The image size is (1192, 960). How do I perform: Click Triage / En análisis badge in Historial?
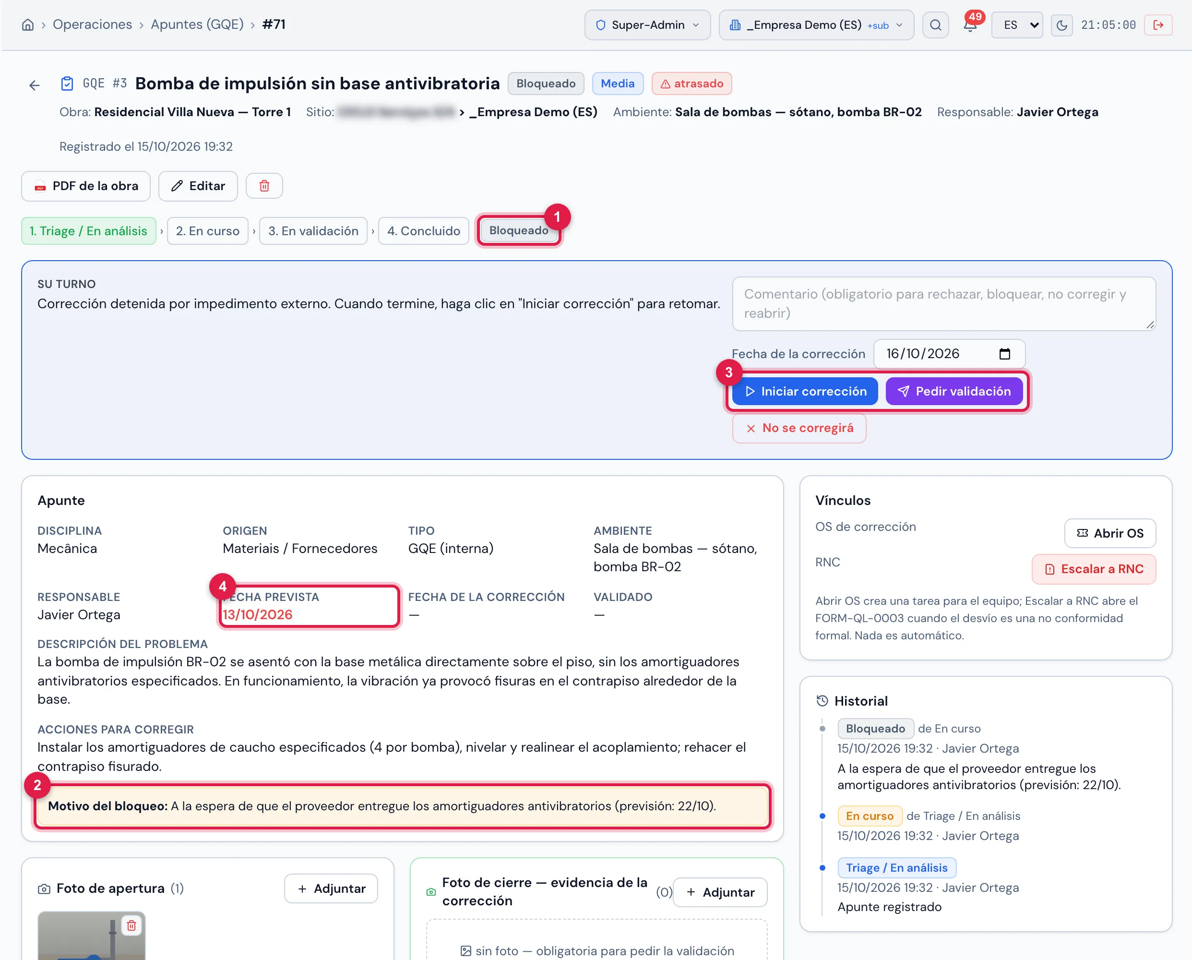(897, 868)
